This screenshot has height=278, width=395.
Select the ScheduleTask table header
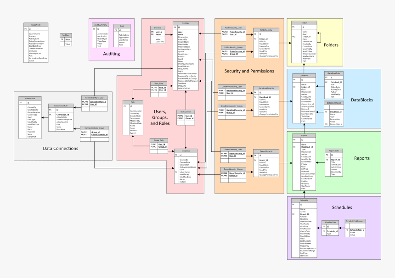(330, 222)
